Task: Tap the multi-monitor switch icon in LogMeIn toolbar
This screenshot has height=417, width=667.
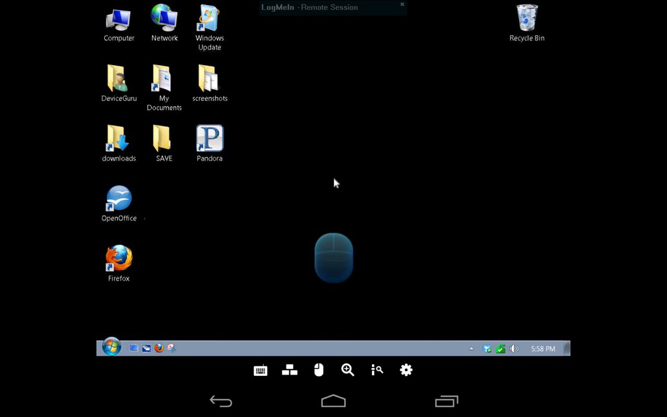Action: [x=290, y=370]
